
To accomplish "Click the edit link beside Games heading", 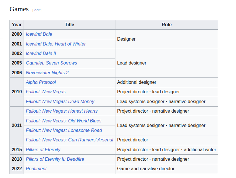I will click(x=37, y=10).
